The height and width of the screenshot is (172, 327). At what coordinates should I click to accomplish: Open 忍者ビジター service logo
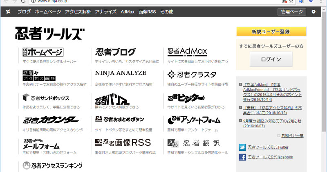(x=186, y=98)
